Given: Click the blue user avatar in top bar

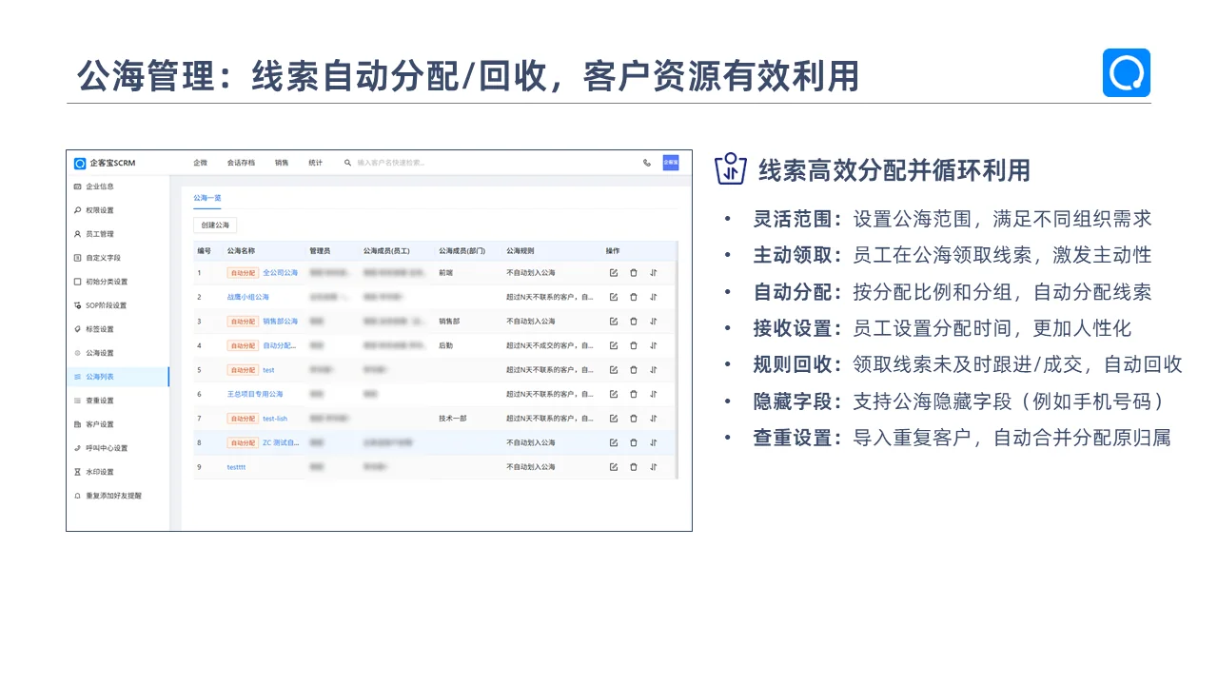Looking at the screenshot, I should click(x=671, y=163).
